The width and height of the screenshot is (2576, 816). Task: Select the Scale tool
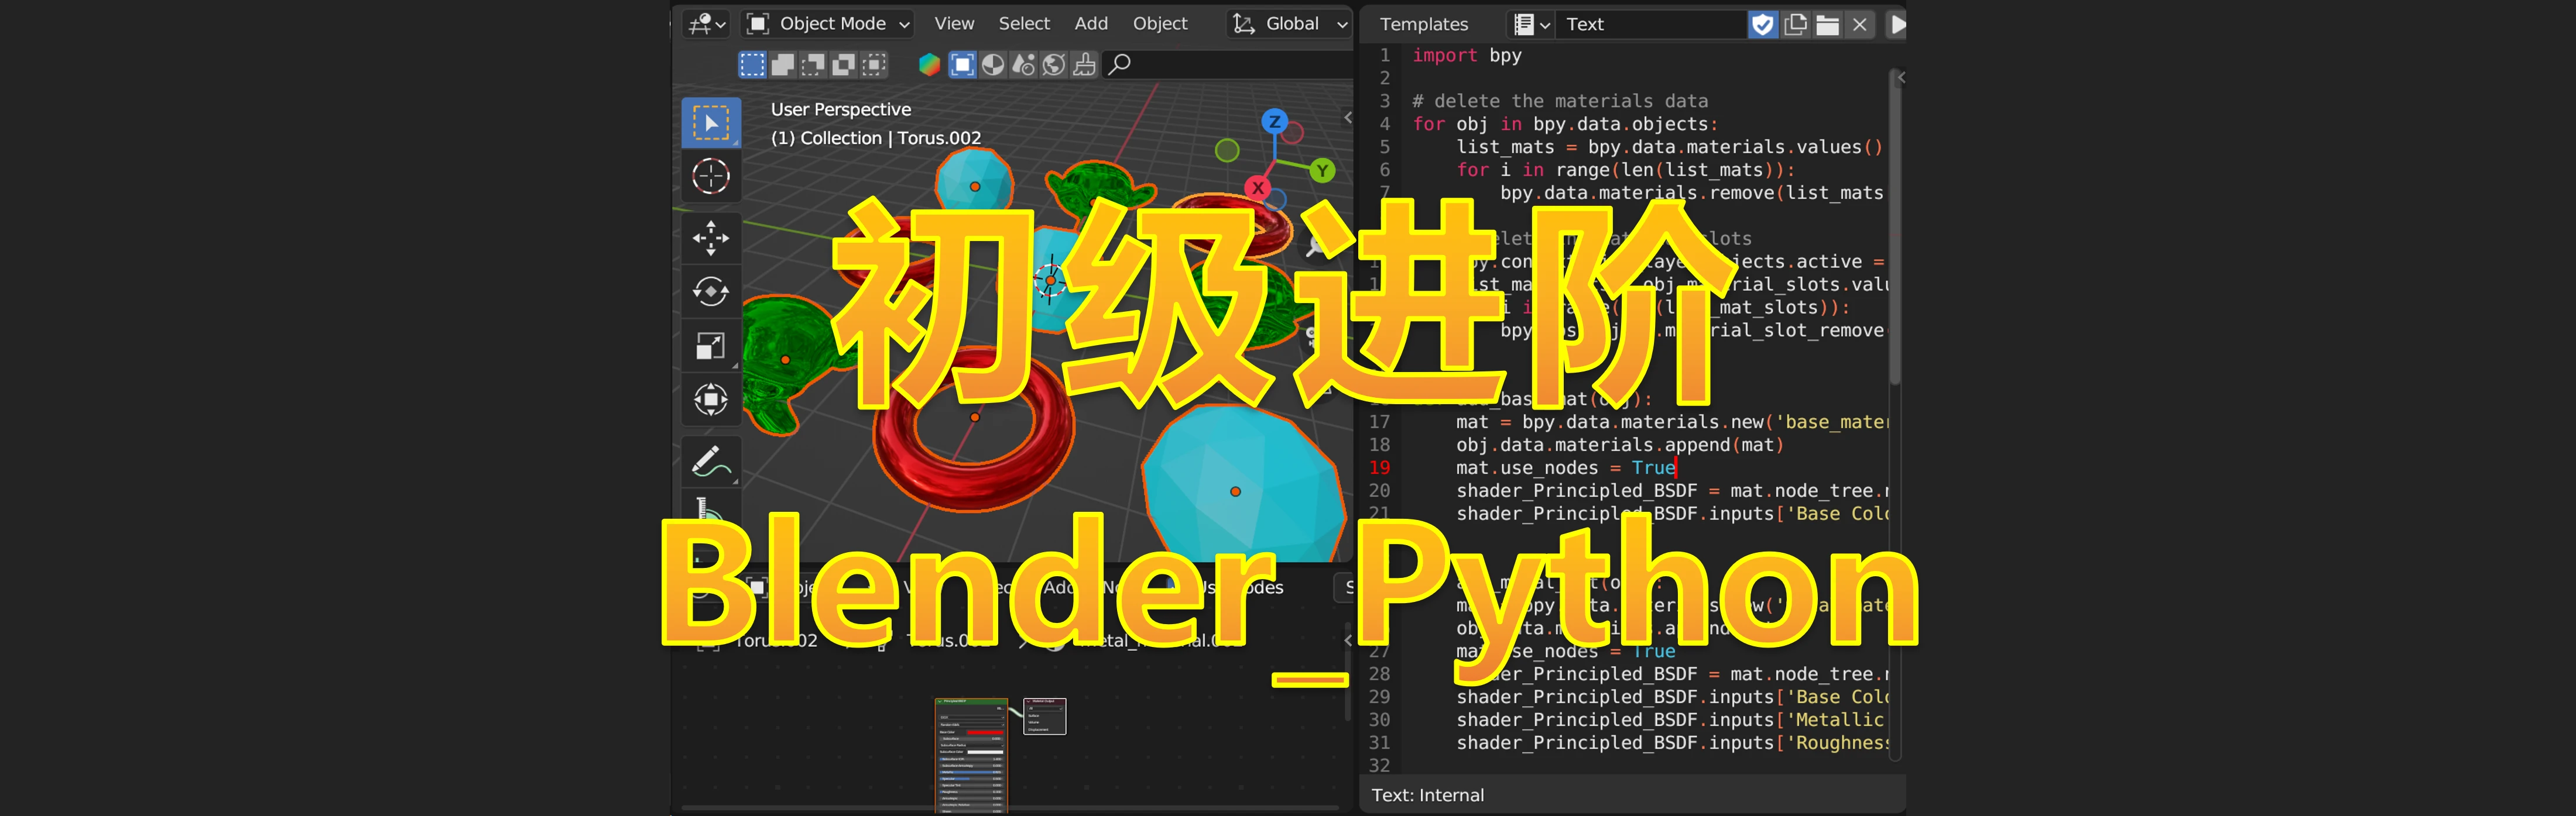711,346
